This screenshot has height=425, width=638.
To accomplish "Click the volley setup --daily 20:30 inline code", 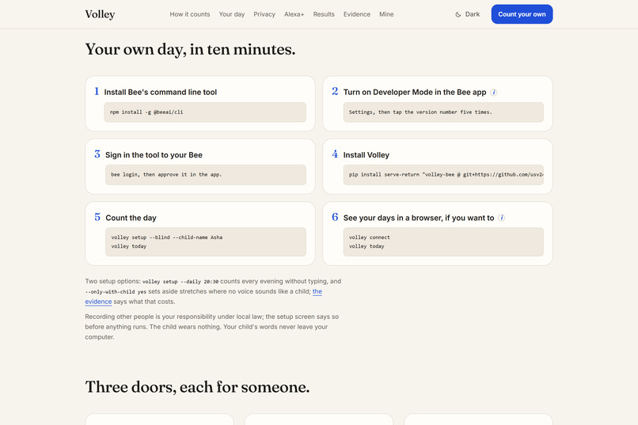I will 180,282.
